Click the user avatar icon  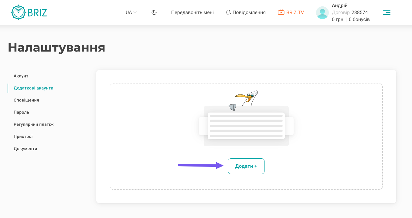click(322, 13)
